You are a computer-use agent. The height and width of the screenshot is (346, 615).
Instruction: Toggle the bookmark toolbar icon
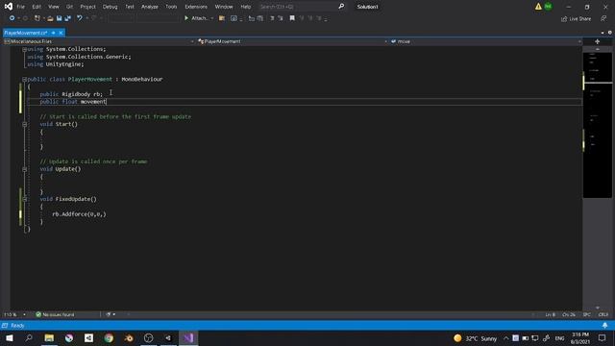(x=292, y=18)
